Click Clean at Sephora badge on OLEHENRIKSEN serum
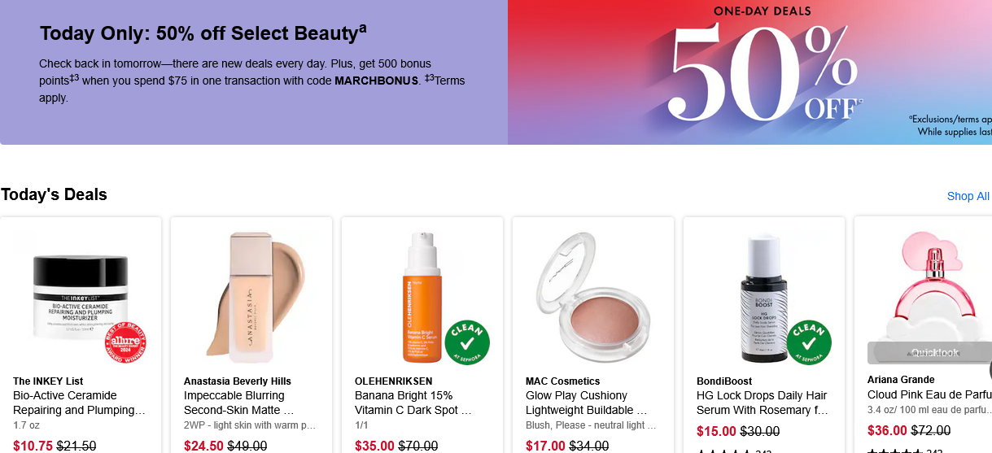Viewport: 992px width, 453px height. pos(466,343)
